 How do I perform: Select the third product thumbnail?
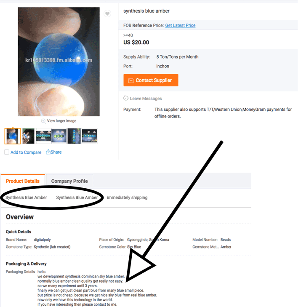44,136
